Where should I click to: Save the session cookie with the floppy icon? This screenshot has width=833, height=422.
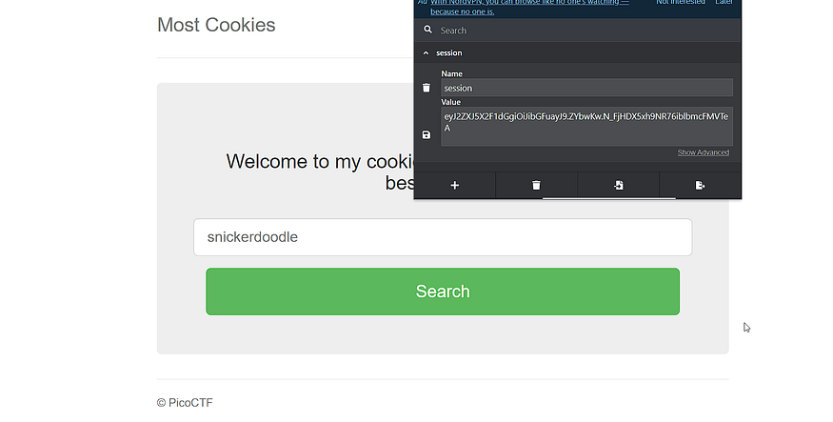(x=426, y=134)
